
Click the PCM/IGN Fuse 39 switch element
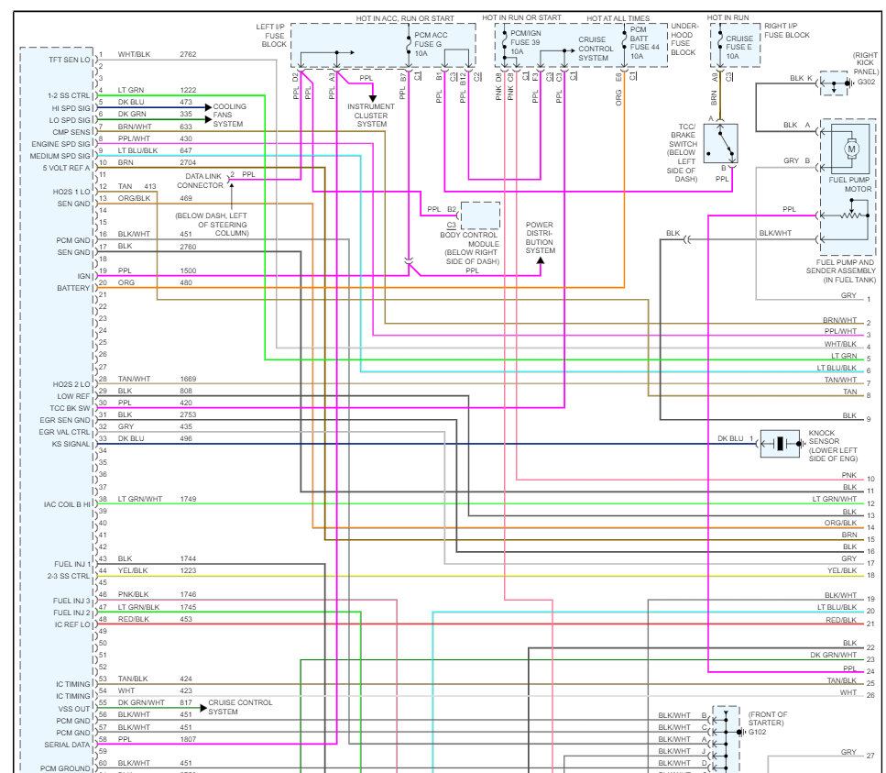tap(507, 39)
